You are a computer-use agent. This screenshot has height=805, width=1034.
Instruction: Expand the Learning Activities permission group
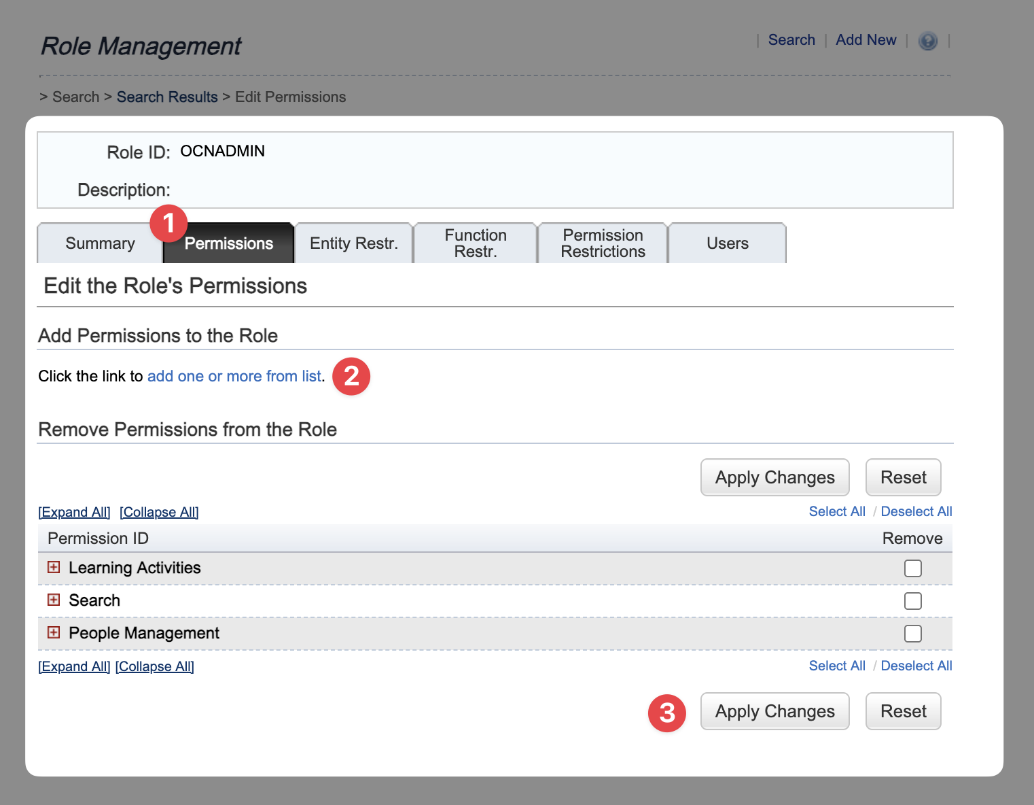pos(54,567)
